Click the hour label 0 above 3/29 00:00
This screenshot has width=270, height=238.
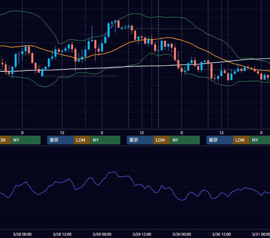pyautogui.click(x=102, y=133)
